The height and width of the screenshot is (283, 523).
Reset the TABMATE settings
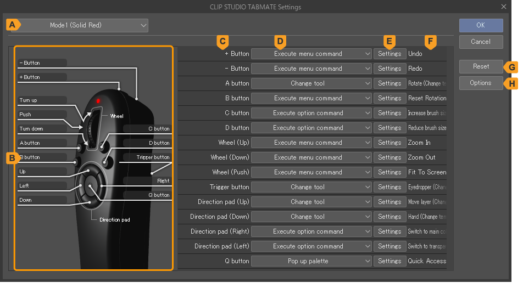[481, 66]
